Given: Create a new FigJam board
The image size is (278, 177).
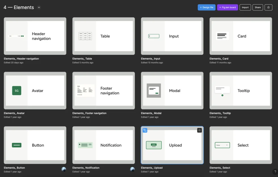Looking at the screenshot, I should point(228,7).
